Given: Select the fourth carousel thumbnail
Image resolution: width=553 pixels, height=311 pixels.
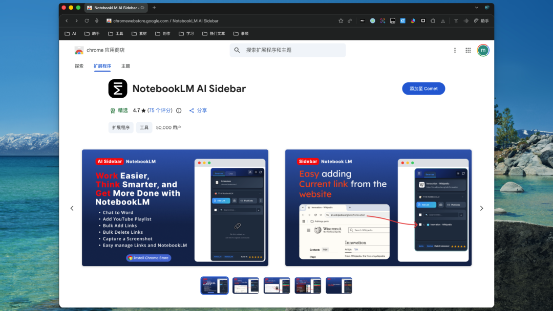Looking at the screenshot, I should [308, 285].
